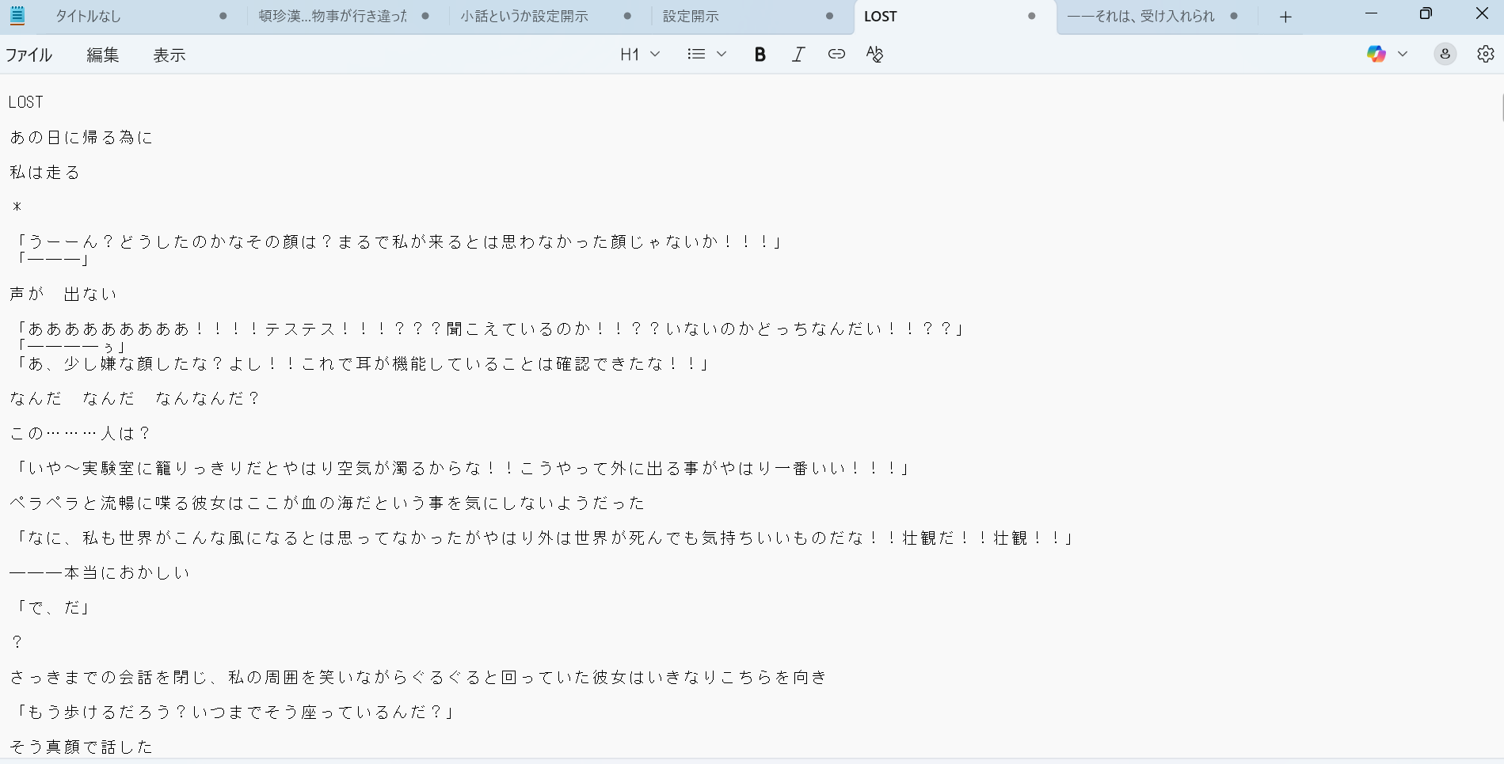Click the text line 私は走る

coord(45,173)
